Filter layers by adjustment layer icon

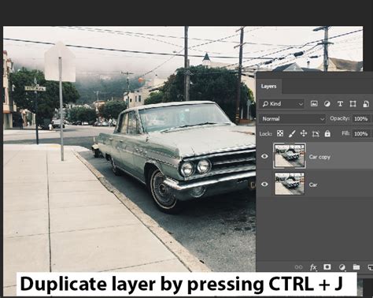click(327, 104)
